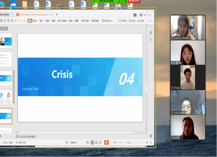Collapse the ribbon with the chevron arrow
Image resolution: width=217 pixels, height=157 pixels.
tap(151, 21)
